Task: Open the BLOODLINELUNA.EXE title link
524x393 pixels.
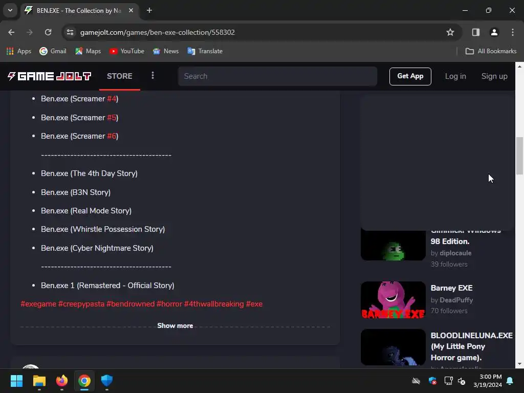Action: [471, 346]
